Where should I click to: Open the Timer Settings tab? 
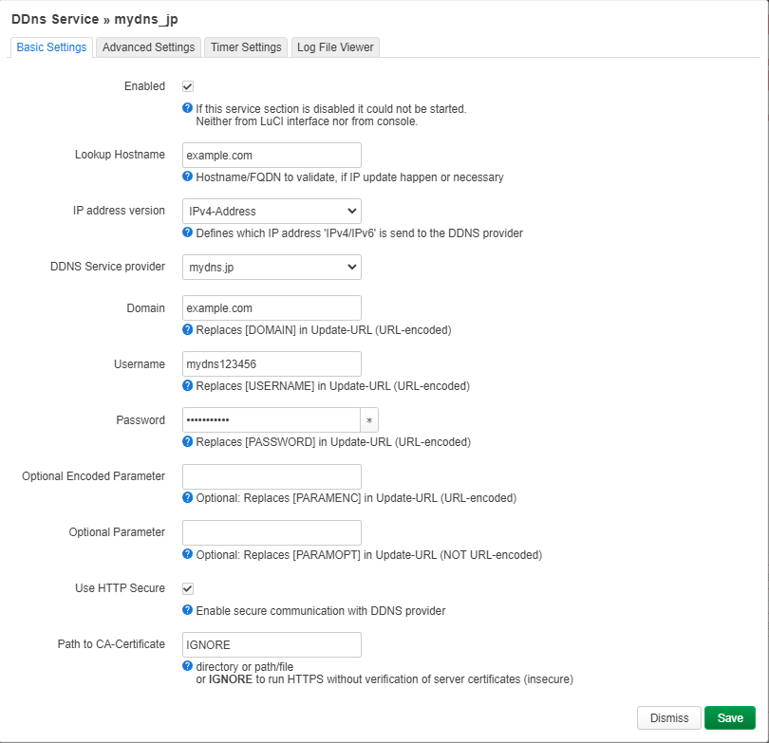pyautogui.click(x=246, y=47)
